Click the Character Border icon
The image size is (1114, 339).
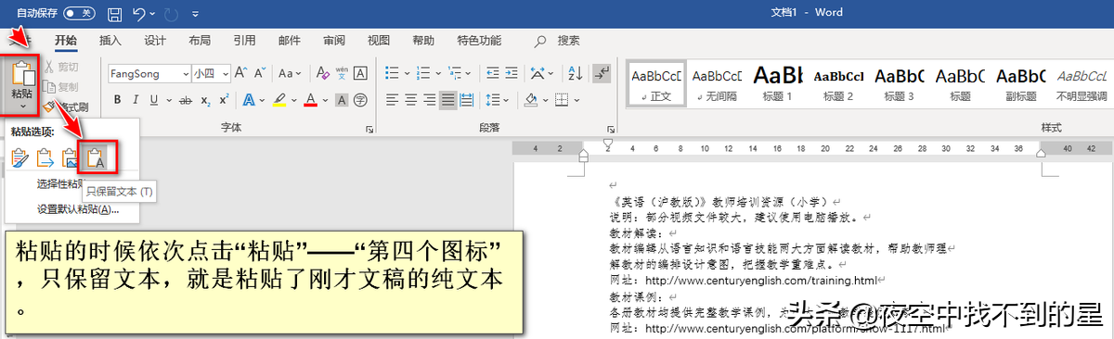coord(361,73)
